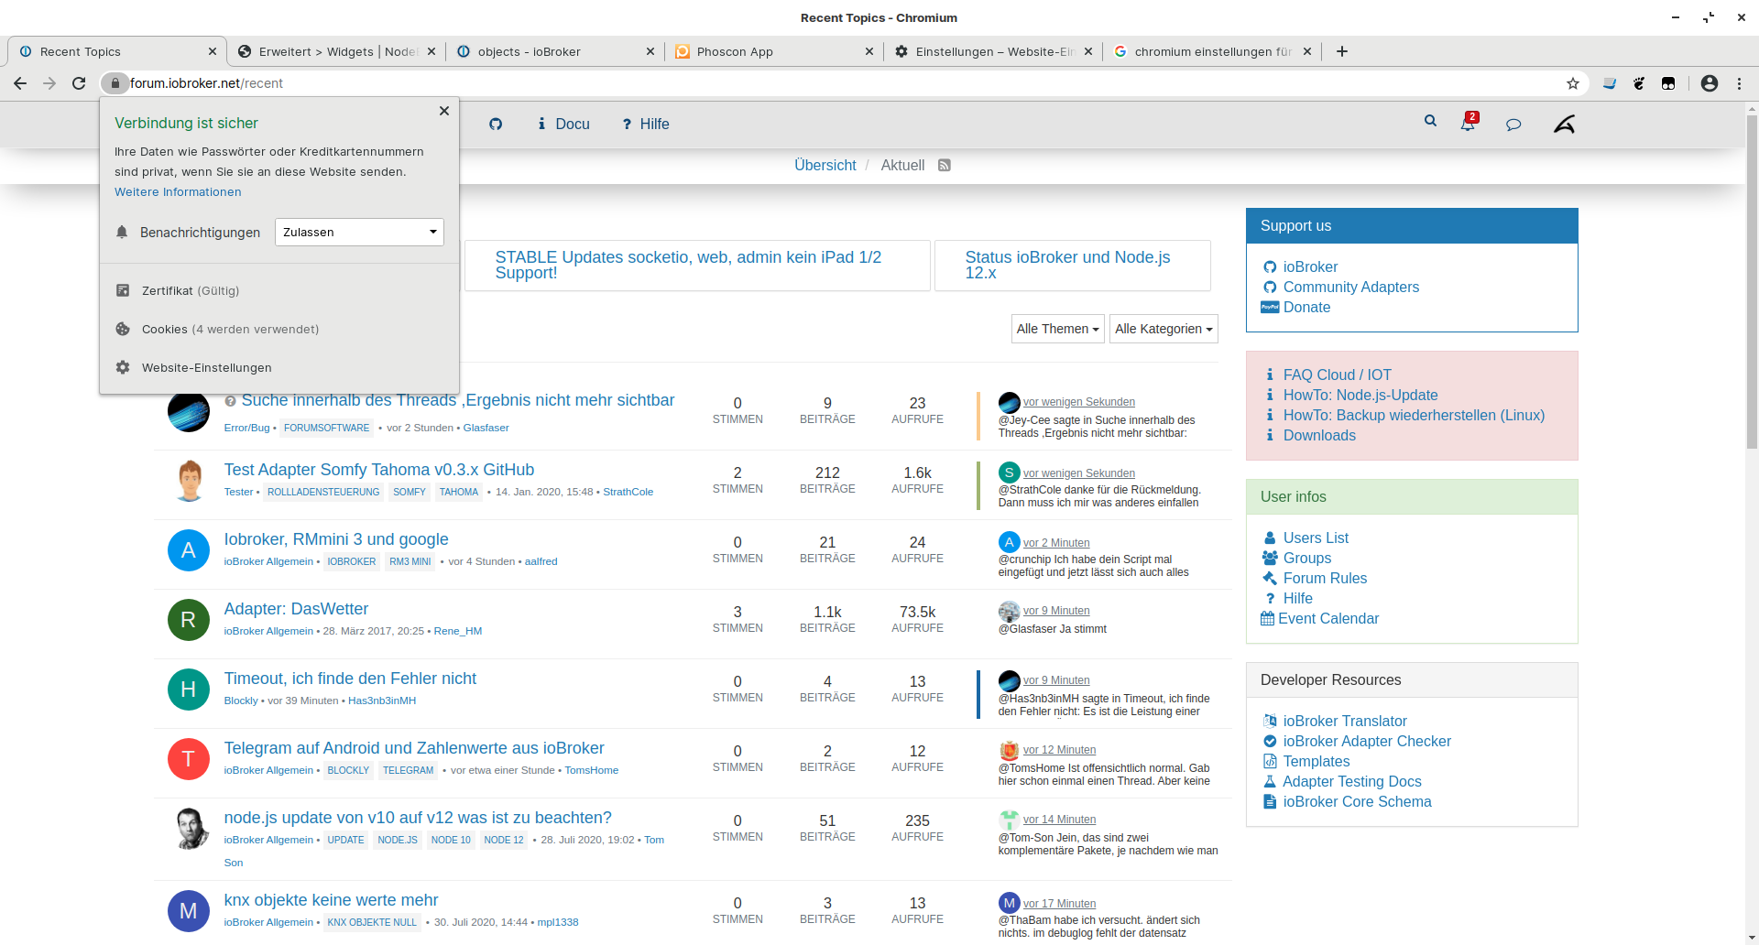
Task: Click the ROLLLADENSTEUERUNG tag
Action: (x=323, y=492)
